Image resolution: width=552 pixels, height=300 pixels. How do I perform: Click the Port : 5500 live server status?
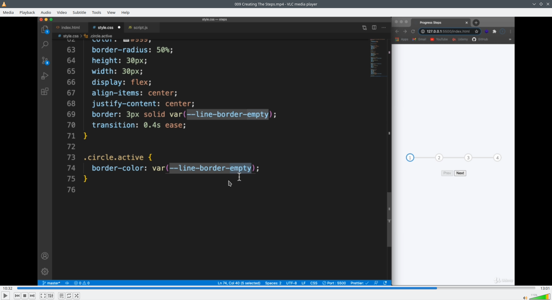click(x=334, y=283)
